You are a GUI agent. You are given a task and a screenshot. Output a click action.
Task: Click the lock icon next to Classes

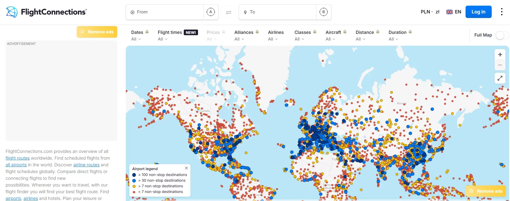coord(315,32)
